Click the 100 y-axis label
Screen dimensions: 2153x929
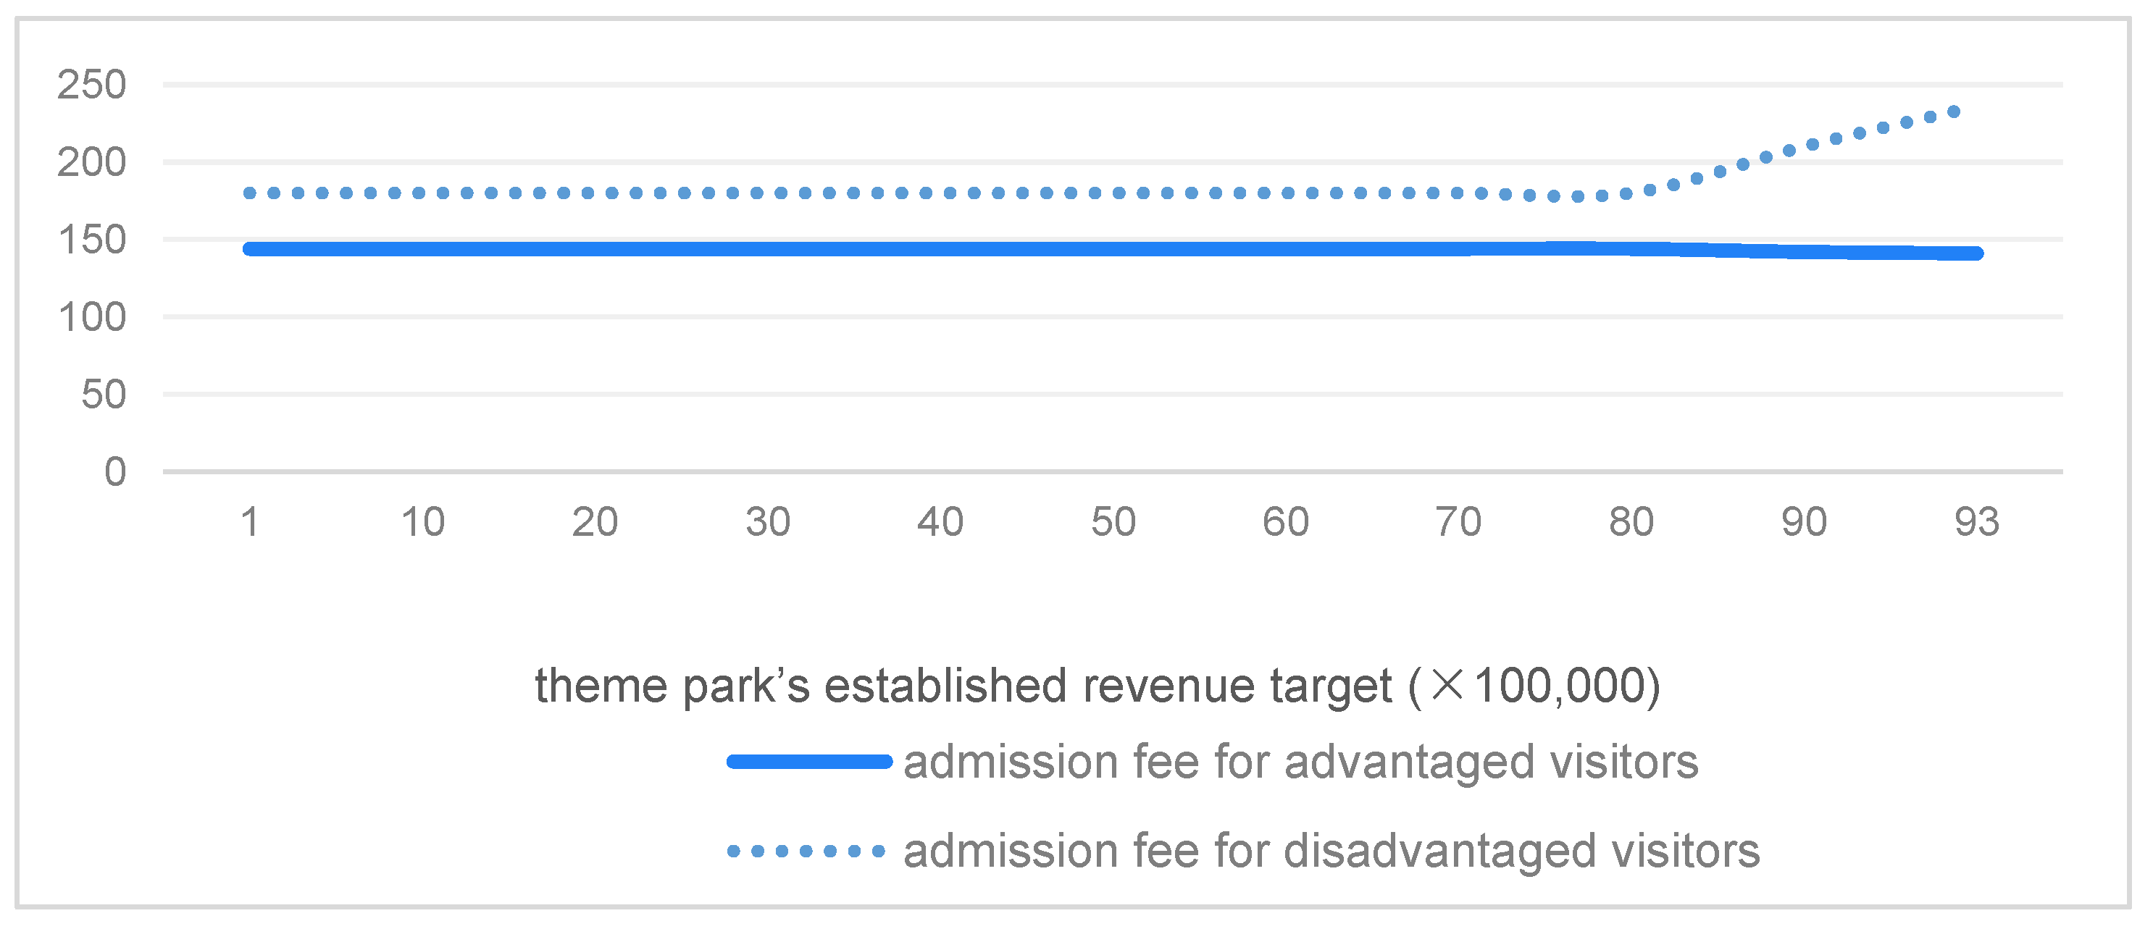point(92,317)
